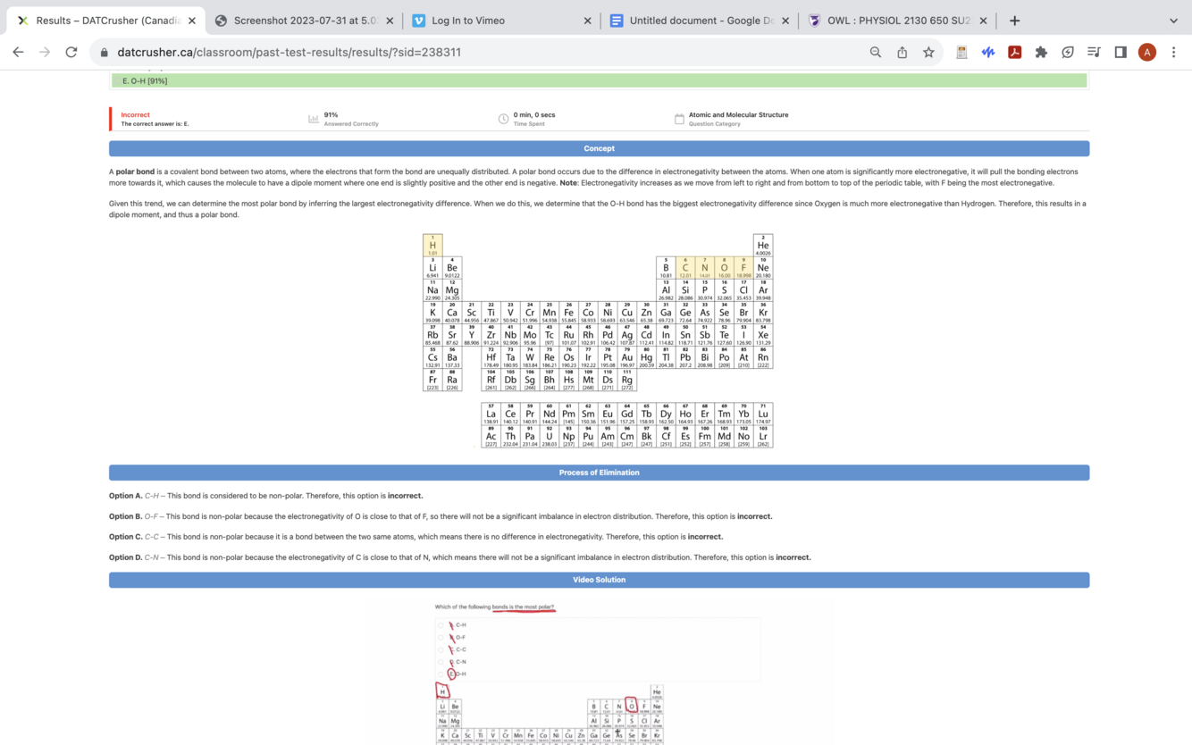Reload the DATCrusher results page

tap(71, 52)
